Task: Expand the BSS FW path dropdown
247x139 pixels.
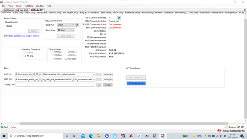Action: 94,75
